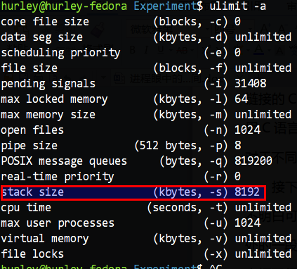Viewport: 297px width, 269px height.
Task: Click the faint strikethrough AB icon
Action: pyautogui.click(x=182, y=50)
